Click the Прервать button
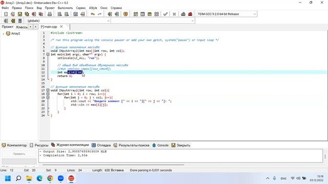 [19, 154]
